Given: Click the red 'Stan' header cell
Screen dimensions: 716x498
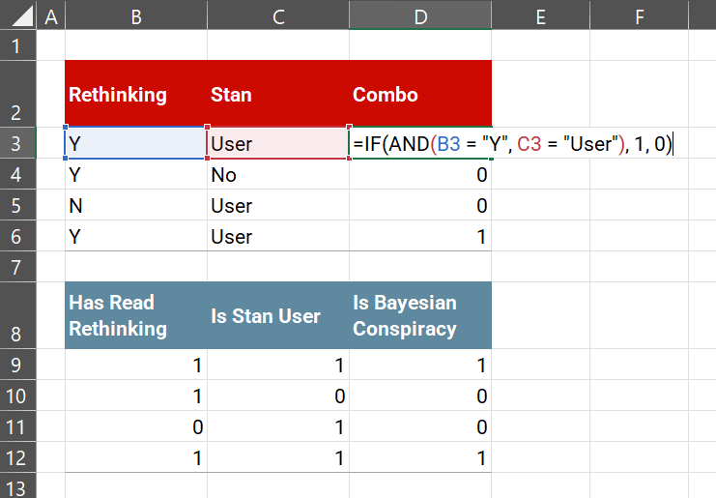Looking at the screenshot, I should click(x=278, y=94).
